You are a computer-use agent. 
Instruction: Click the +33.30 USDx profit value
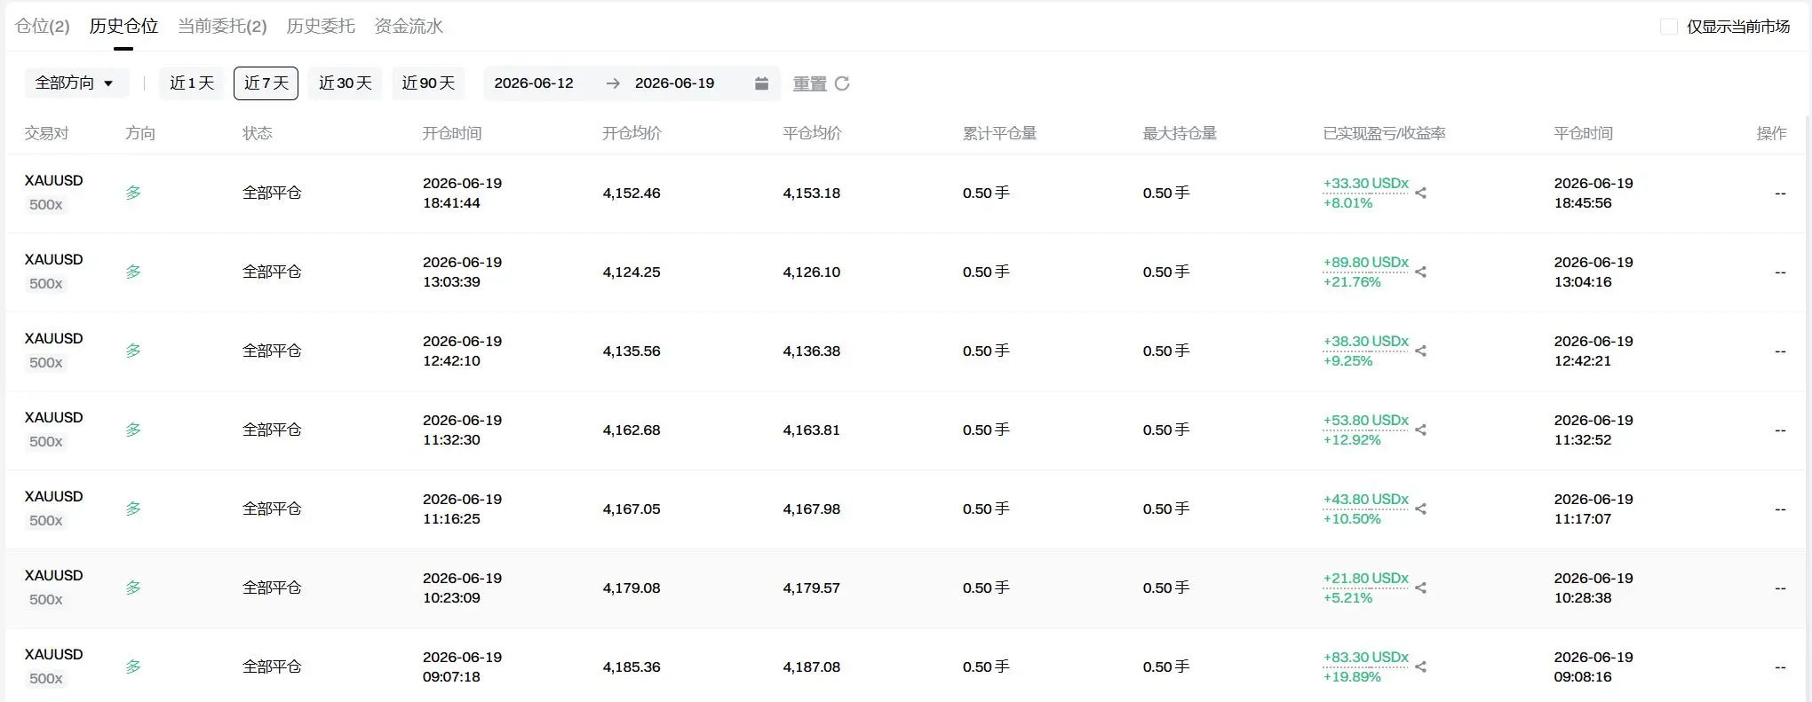point(1365,183)
